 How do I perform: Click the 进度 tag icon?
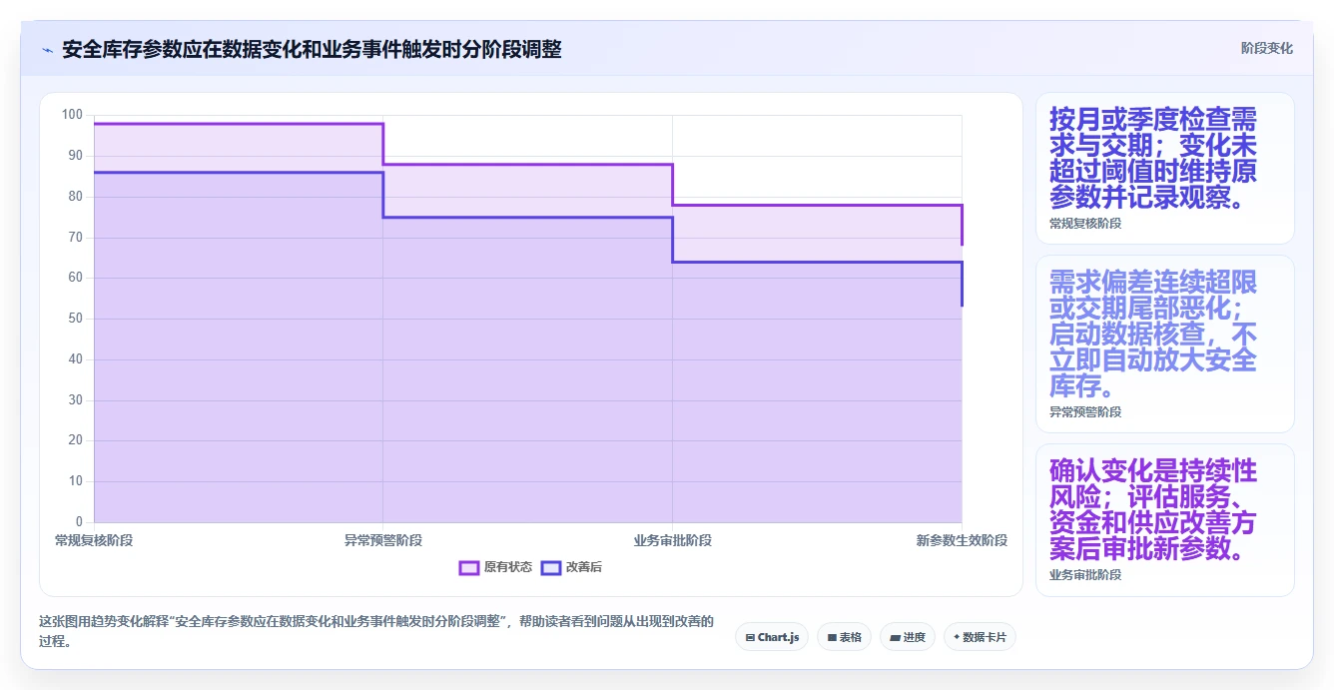click(895, 637)
